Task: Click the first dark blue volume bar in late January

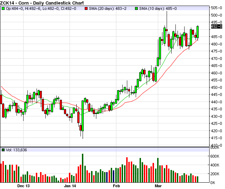Action: pyautogui.click(x=107, y=177)
